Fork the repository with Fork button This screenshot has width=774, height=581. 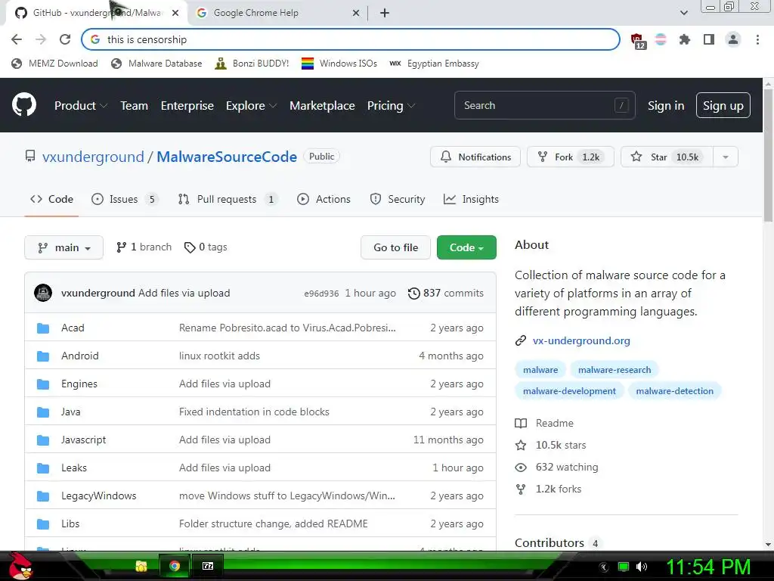570,157
